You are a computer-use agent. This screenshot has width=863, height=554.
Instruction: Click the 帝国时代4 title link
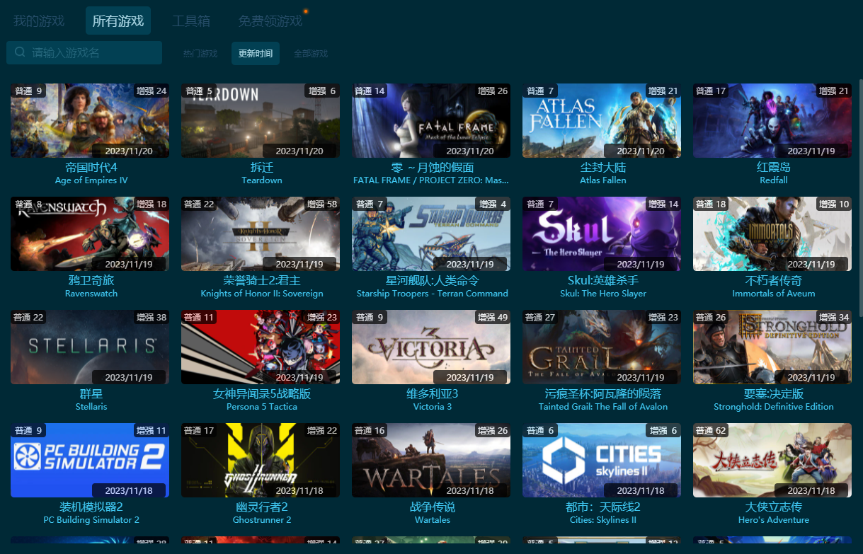(91, 168)
